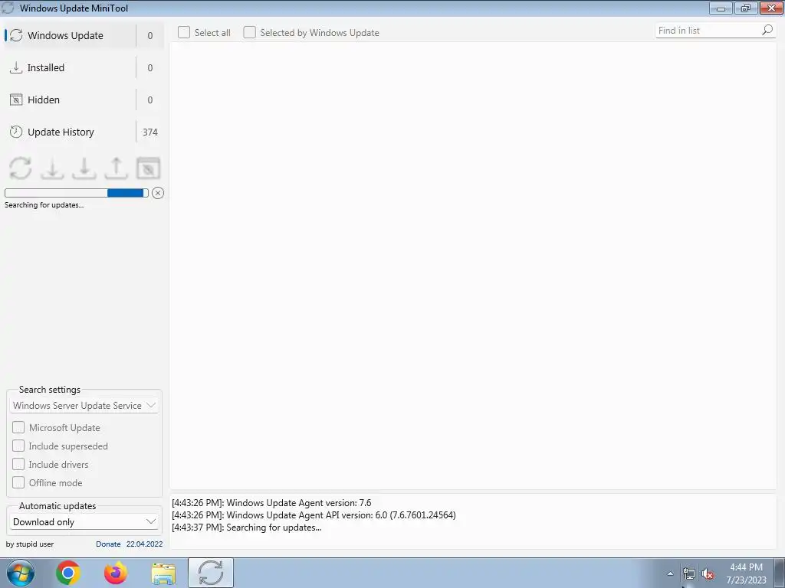Click the download updates arrow button
The height and width of the screenshot is (588, 785).
click(52, 168)
